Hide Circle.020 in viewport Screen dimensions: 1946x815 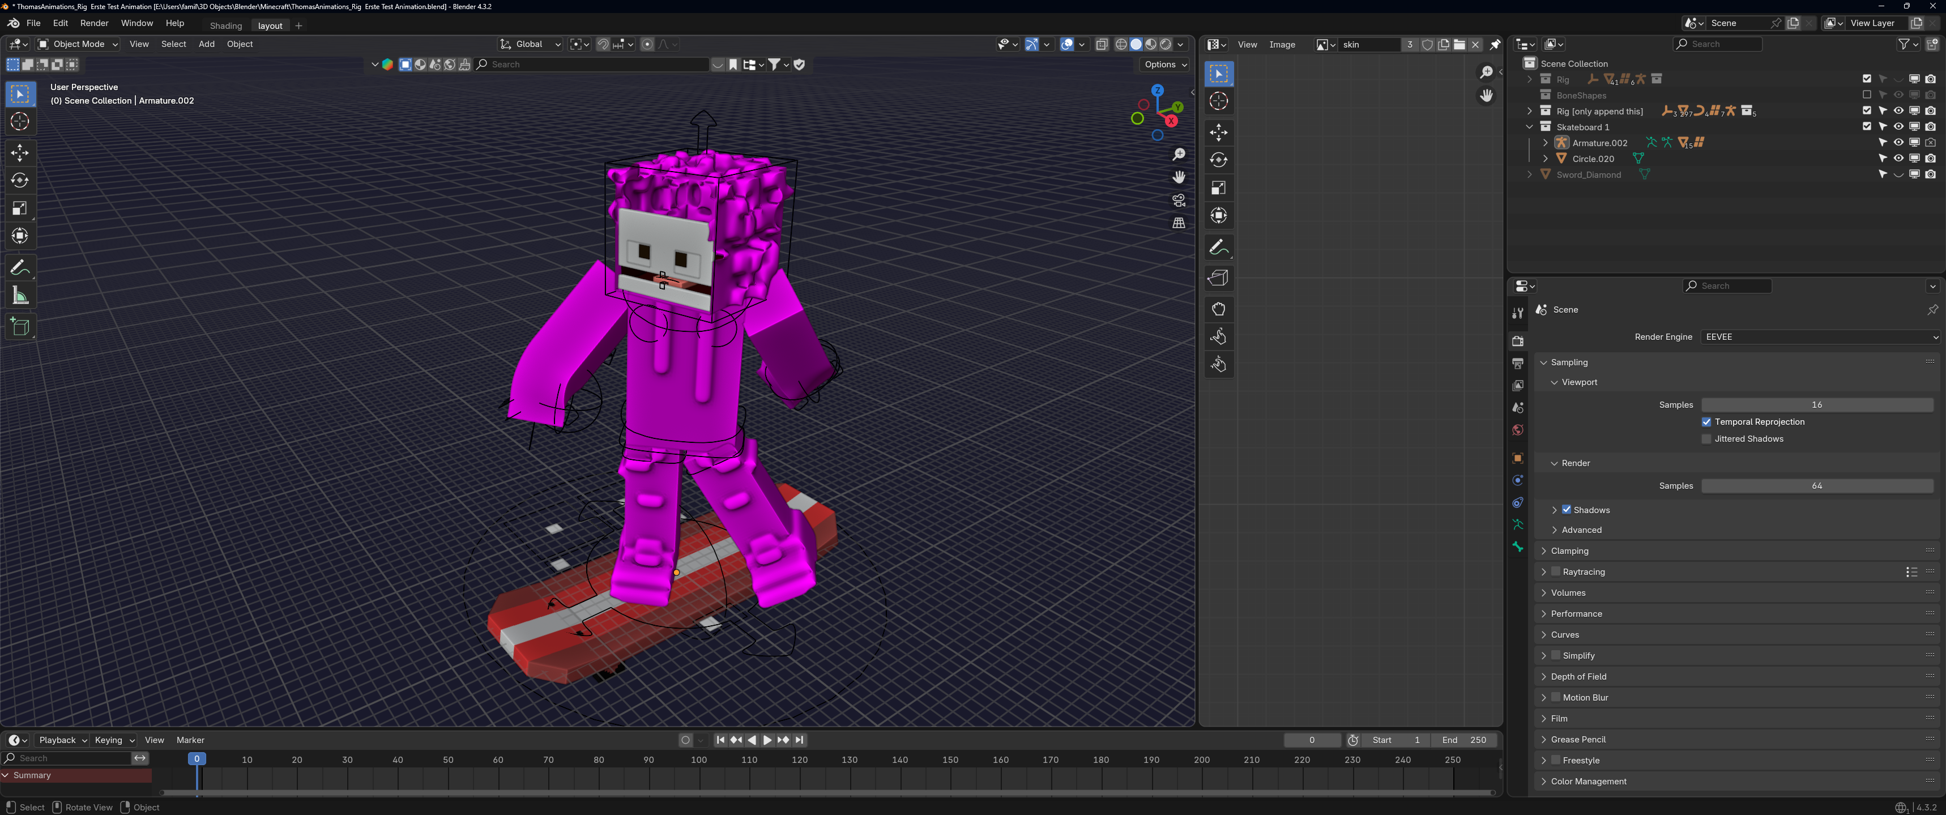click(1898, 159)
